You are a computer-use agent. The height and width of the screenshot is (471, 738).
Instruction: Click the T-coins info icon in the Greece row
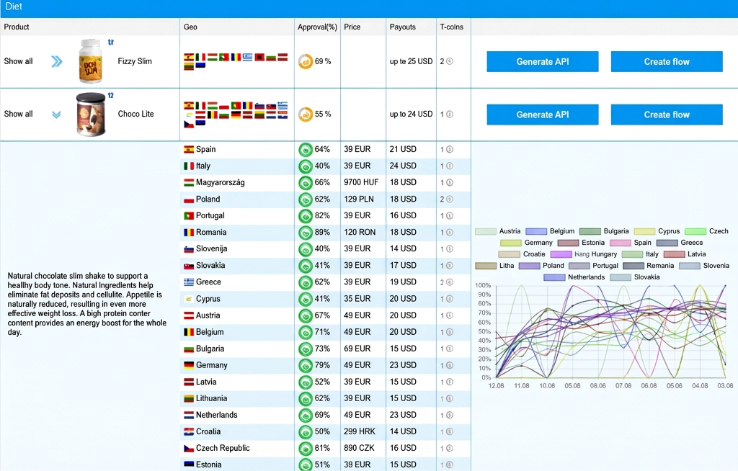coord(450,282)
